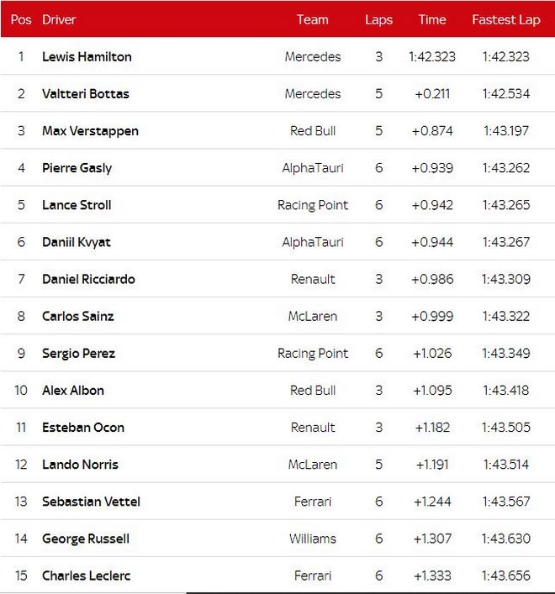This screenshot has height=594, width=555.
Task: Select Daniil Kvyat row name
Action: point(77,242)
